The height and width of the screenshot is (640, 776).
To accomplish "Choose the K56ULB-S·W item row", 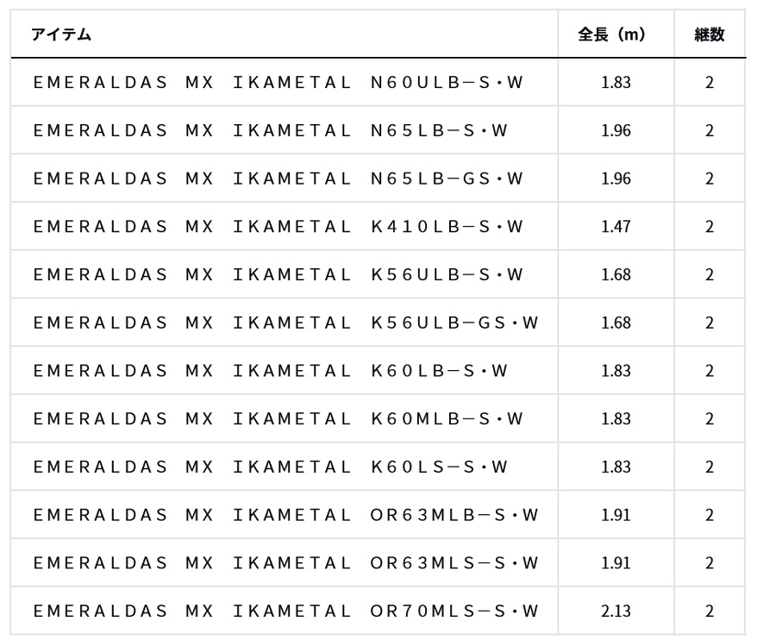I will click(278, 275).
